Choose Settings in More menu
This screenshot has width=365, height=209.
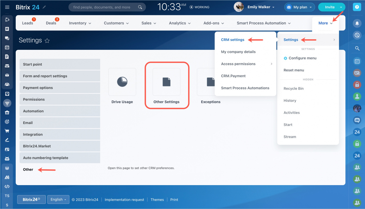[x=308, y=40]
